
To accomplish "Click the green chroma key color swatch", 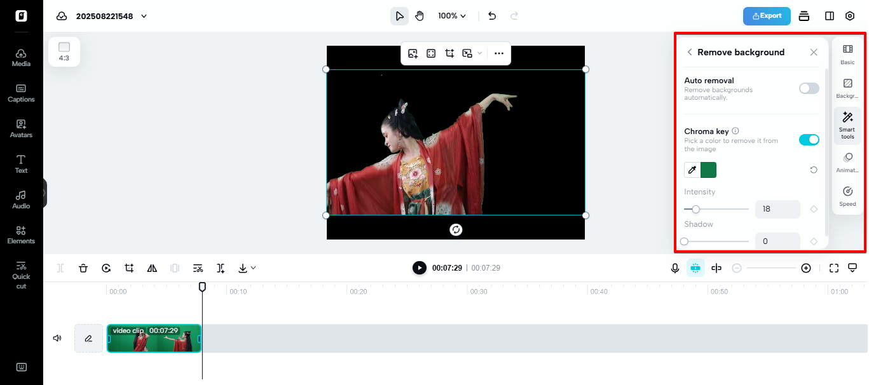I will tap(708, 170).
